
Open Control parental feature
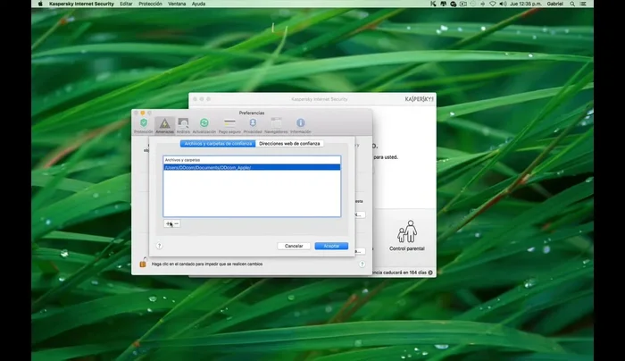point(408,236)
